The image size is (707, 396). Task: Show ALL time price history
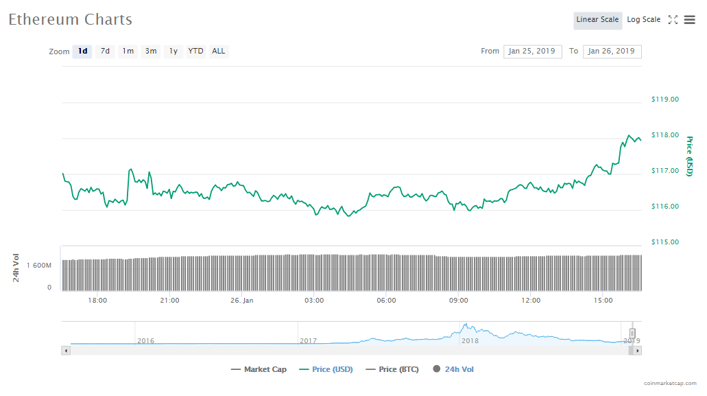point(218,51)
